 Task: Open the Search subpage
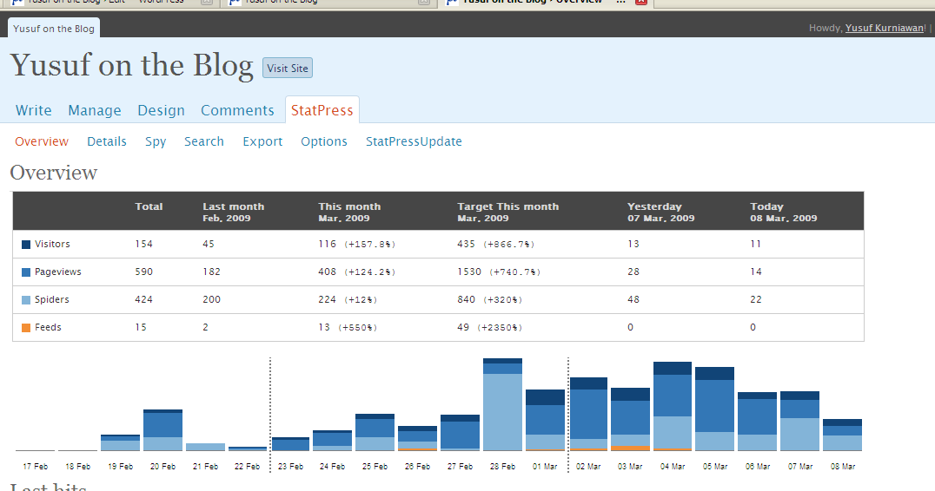204,141
